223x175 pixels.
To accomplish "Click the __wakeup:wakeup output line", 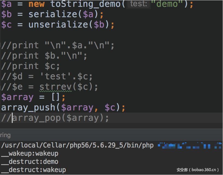I will coord(30,153).
